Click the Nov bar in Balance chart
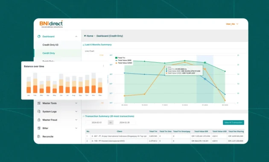The width and height of the screenshot is (269, 162). click(94, 83)
